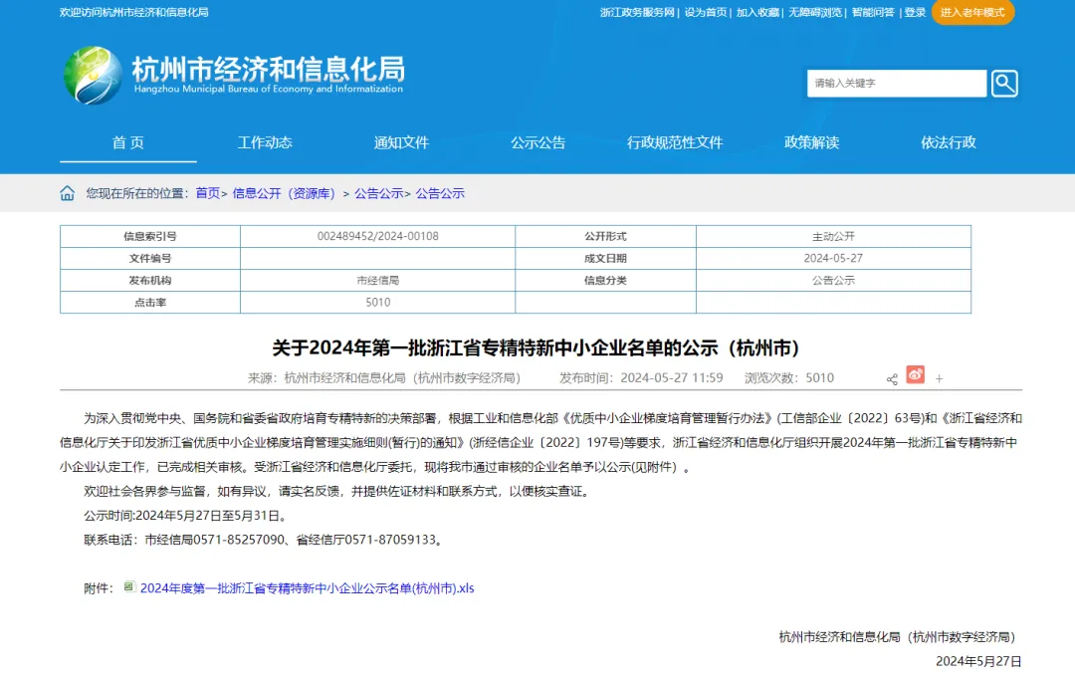
Task: Click signature date 2024年5月27日 at bottom
Action: coord(978,662)
